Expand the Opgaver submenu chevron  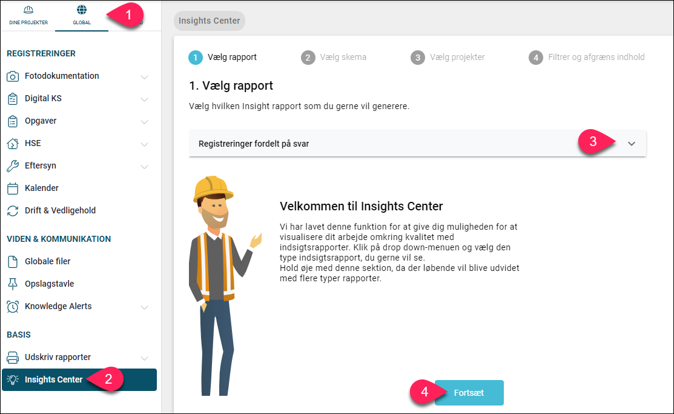coord(144,122)
